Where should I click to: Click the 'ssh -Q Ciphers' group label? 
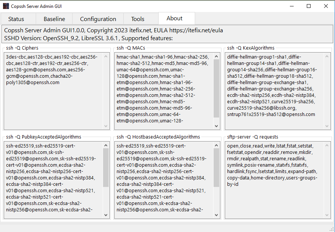[22, 48]
